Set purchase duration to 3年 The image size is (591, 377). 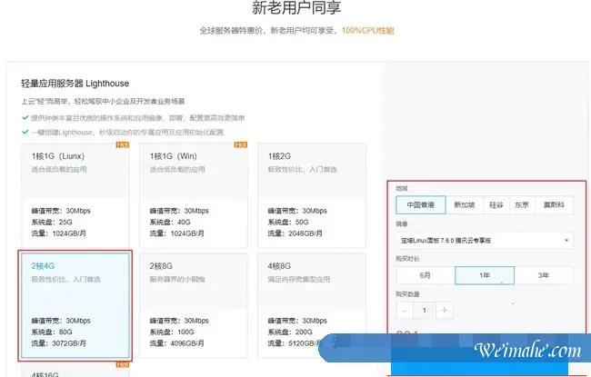544,275
